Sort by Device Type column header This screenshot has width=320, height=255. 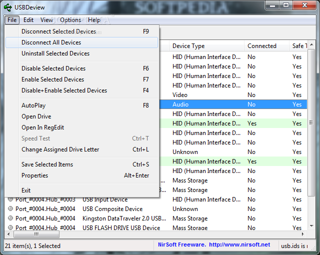pos(206,46)
